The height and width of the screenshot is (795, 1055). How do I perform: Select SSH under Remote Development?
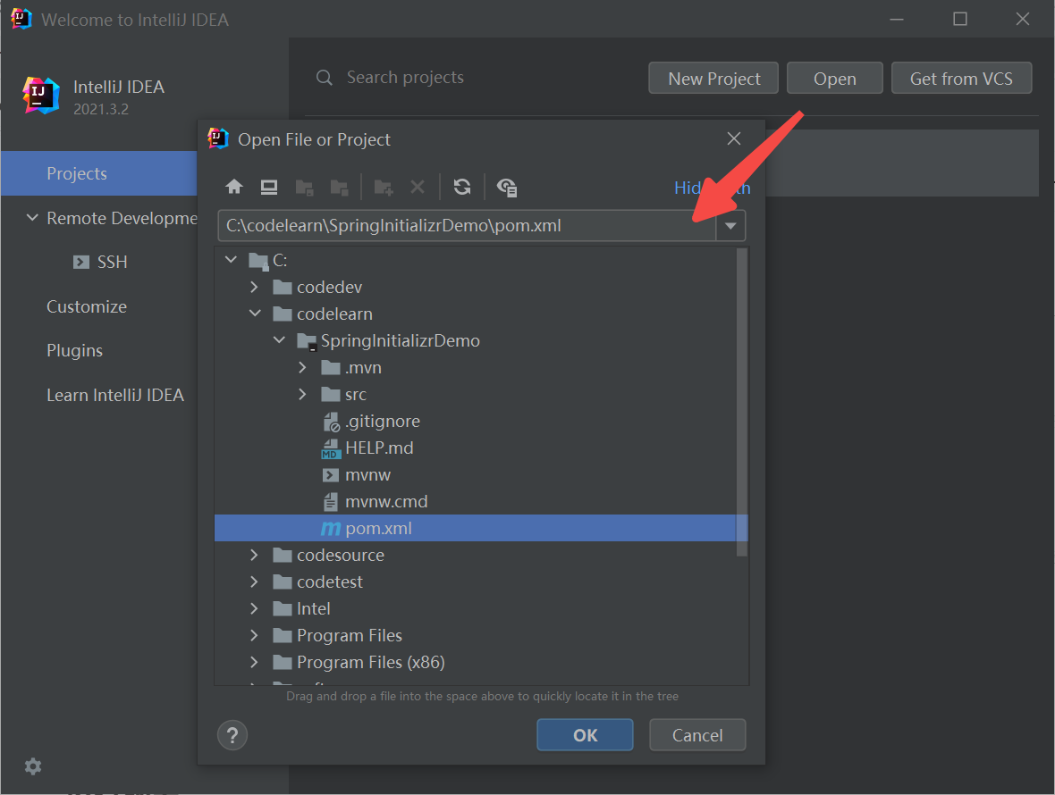point(112,262)
